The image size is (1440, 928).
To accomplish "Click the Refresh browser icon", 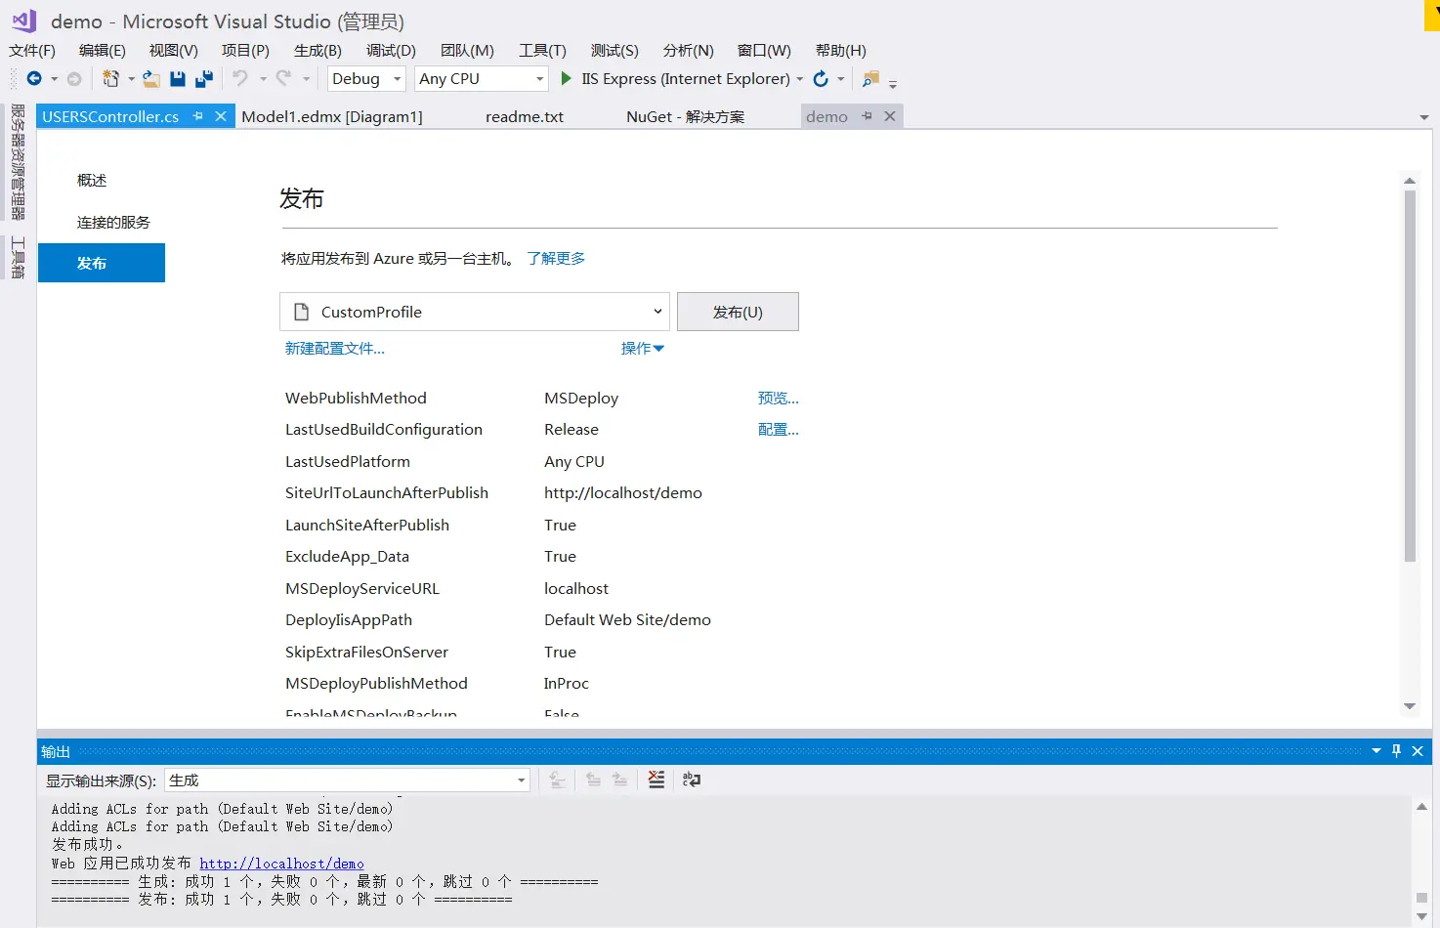I will click(x=821, y=78).
